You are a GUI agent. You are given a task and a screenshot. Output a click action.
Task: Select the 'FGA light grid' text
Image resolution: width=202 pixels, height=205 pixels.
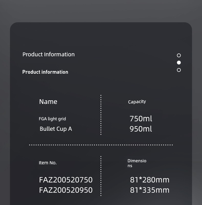click(x=52, y=119)
